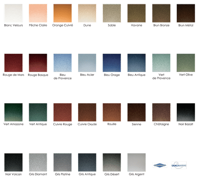Select the Bleu de Provence swatch
The height and width of the screenshot is (179, 199).
click(x=63, y=63)
